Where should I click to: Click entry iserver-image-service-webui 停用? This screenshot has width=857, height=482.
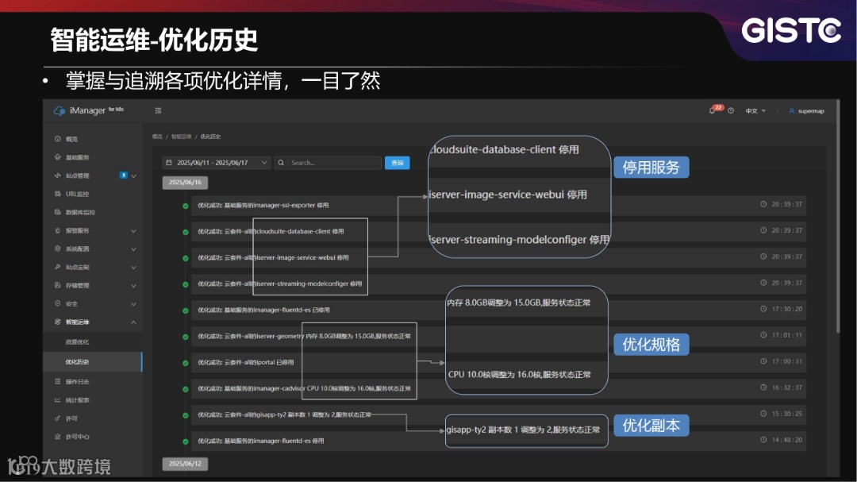[x=498, y=257]
